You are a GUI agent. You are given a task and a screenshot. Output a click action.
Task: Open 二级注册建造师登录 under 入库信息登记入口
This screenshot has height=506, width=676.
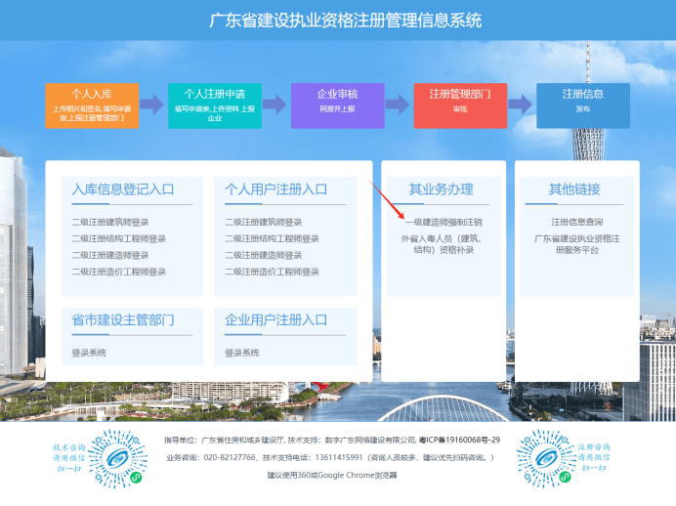pos(110,255)
